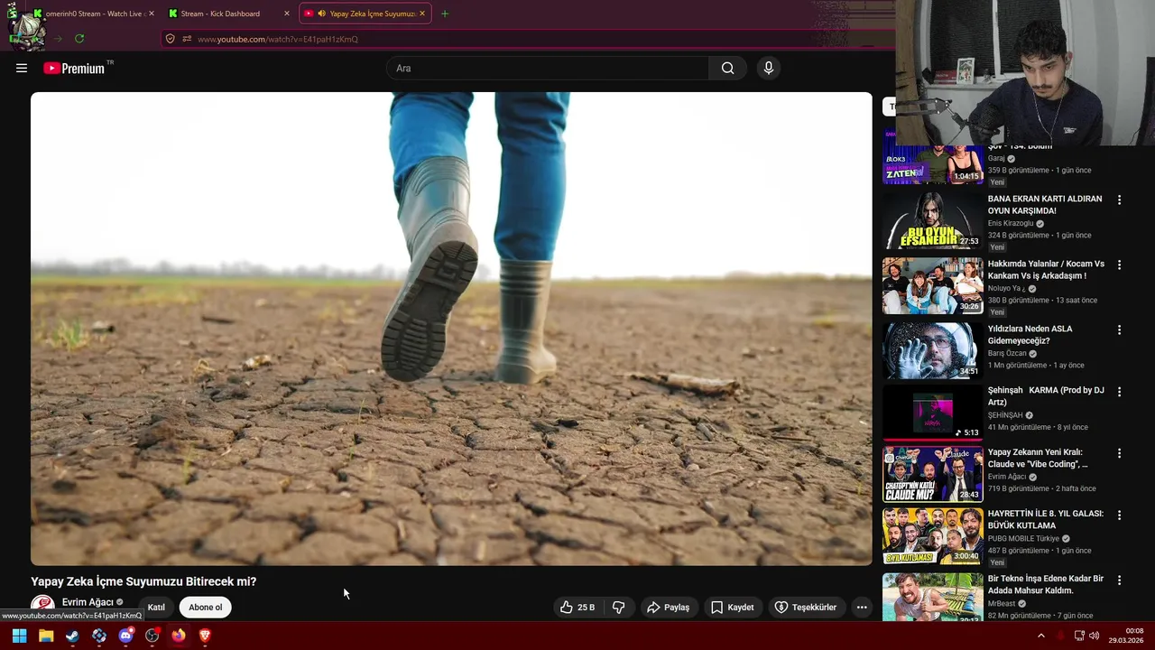1155x650 pixels.
Task: Click the browser forward arrow
Action: 58,39
